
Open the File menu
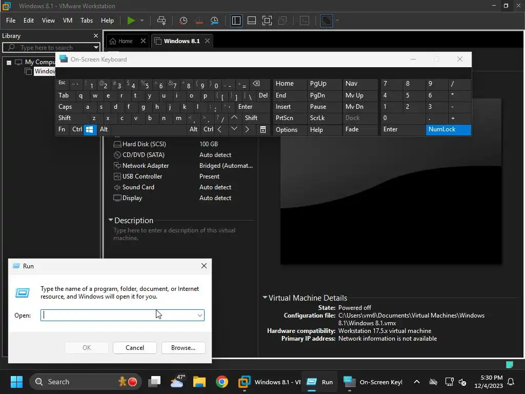coord(11,21)
